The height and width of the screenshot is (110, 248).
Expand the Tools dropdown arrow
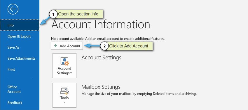click(x=64, y=102)
